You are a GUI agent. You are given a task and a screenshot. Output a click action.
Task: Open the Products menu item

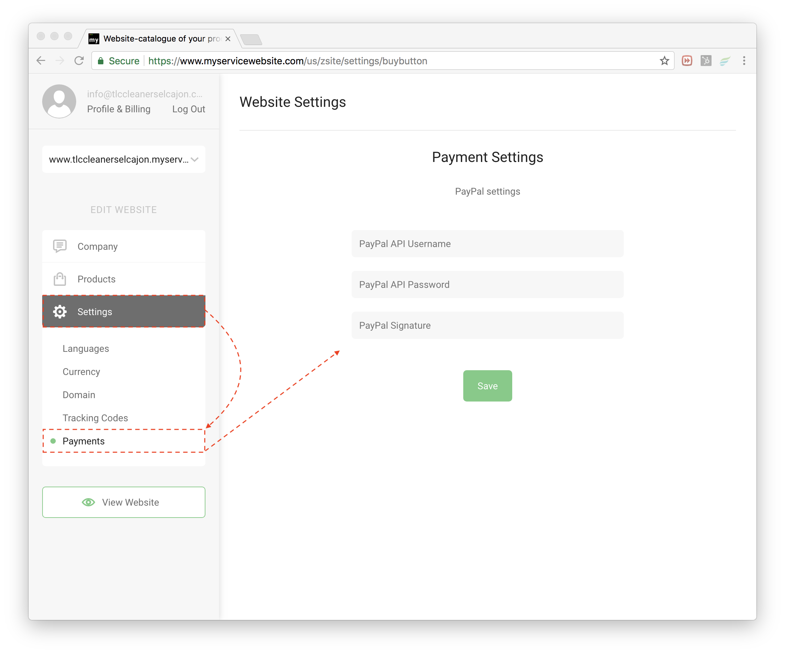(124, 279)
